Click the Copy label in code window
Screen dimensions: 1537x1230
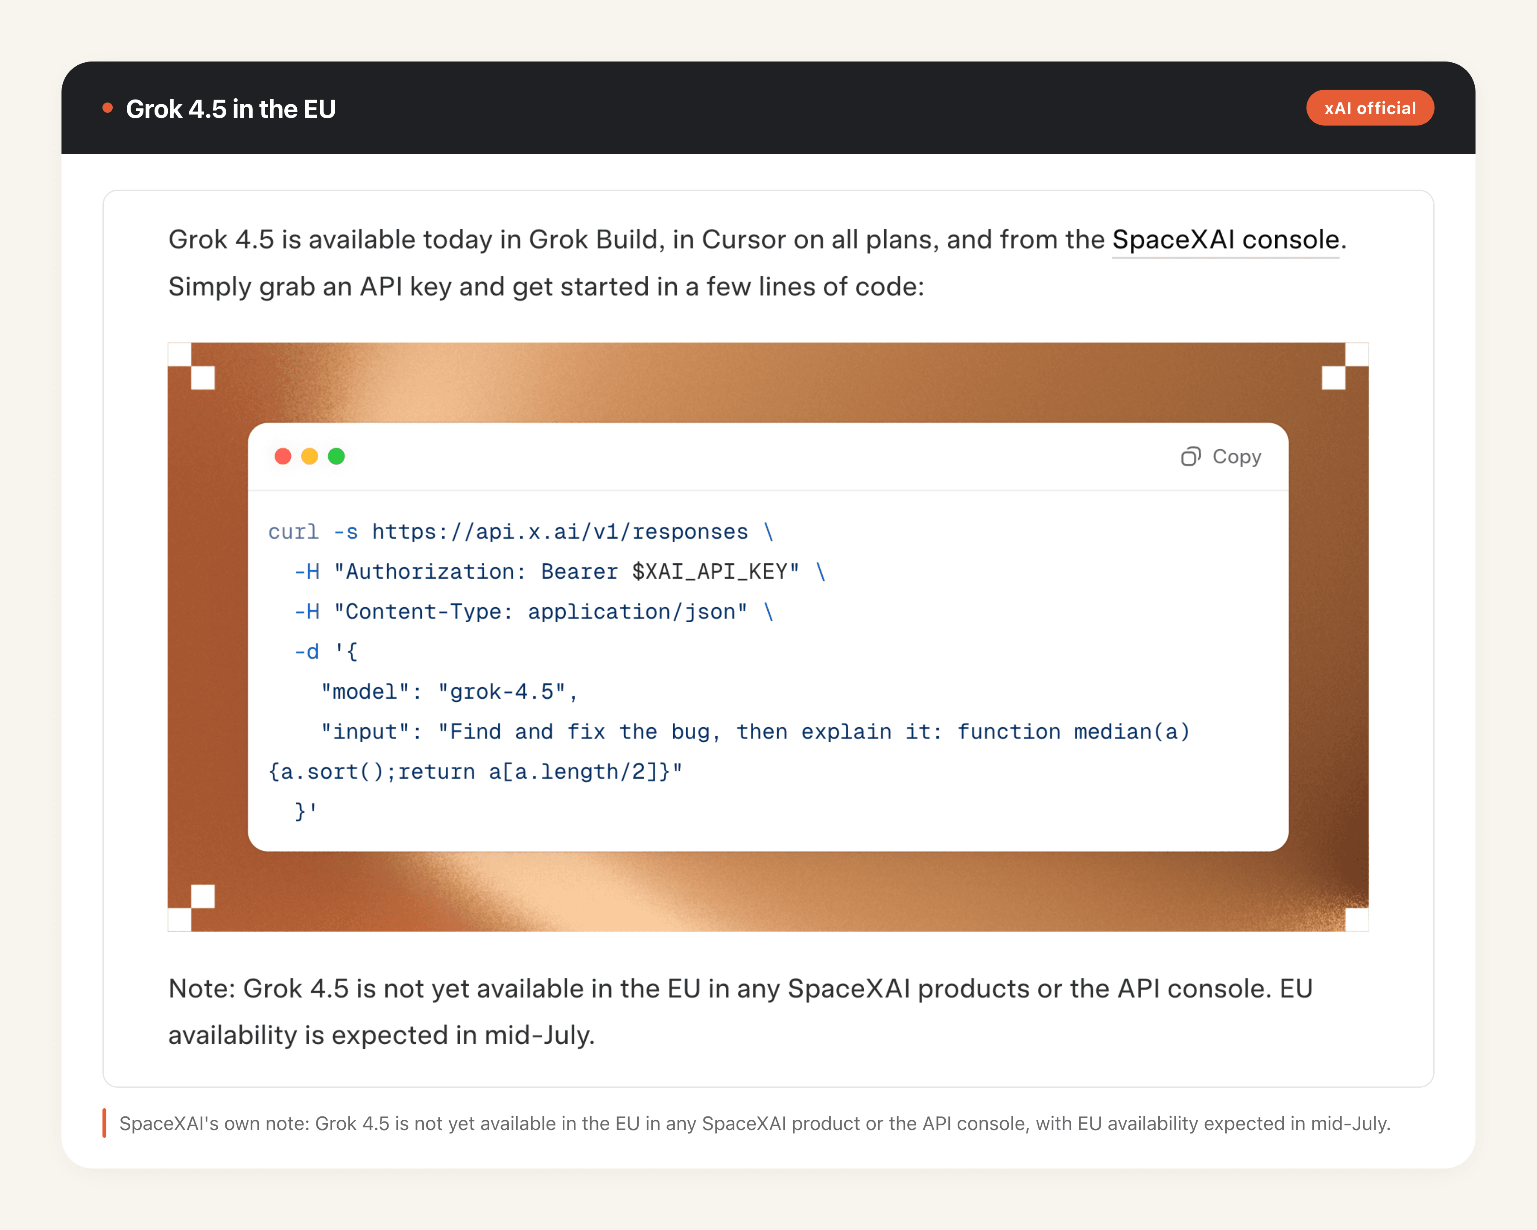[x=1237, y=457]
